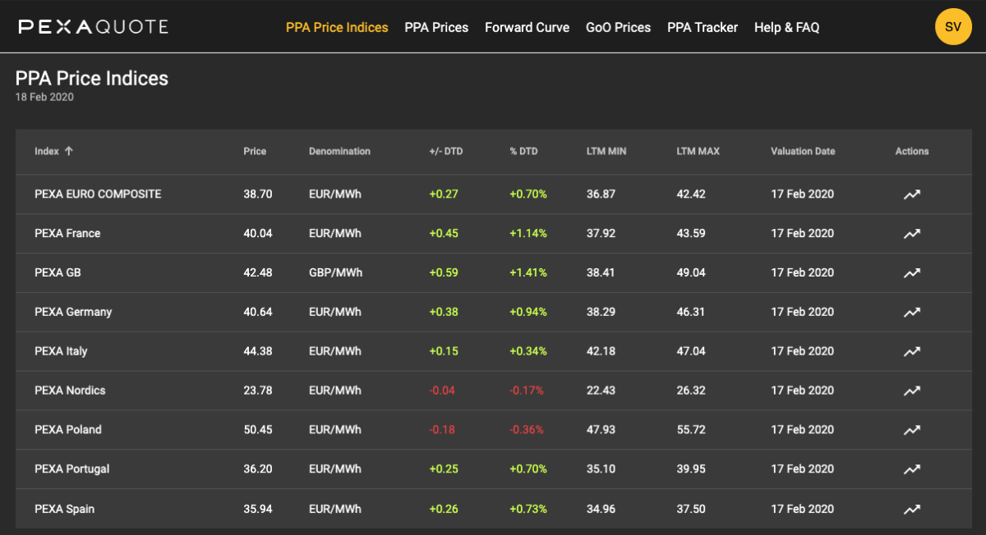View trend chart icon for PEXA GB
This screenshot has height=535, width=986.
(x=911, y=273)
